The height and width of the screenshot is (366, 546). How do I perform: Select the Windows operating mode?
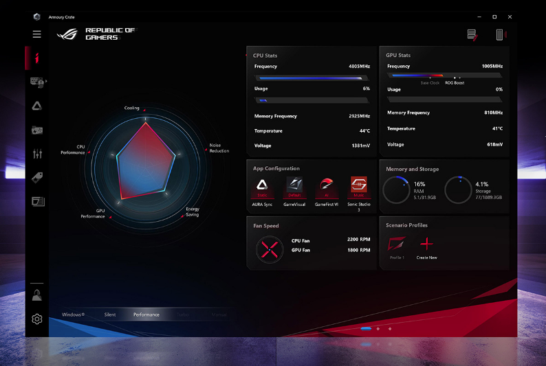(73, 314)
